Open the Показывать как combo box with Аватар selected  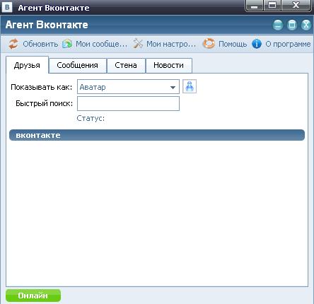tap(128, 87)
